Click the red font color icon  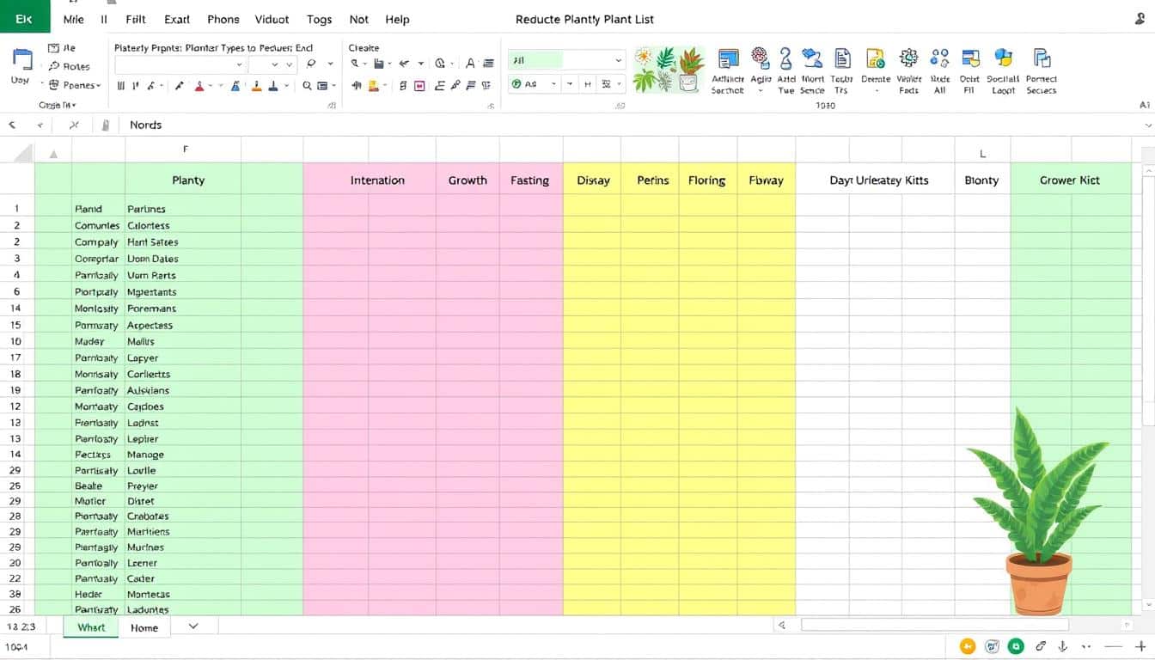tap(199, 86)
